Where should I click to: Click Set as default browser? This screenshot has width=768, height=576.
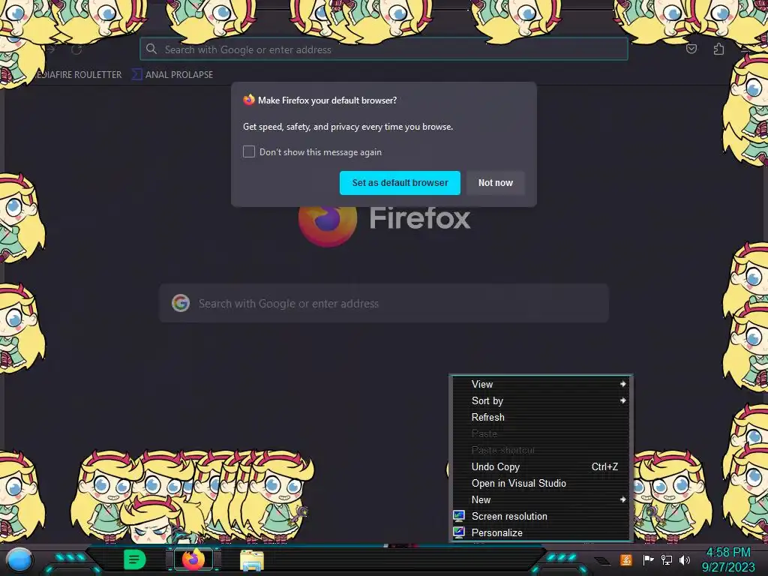coord(400,183)
